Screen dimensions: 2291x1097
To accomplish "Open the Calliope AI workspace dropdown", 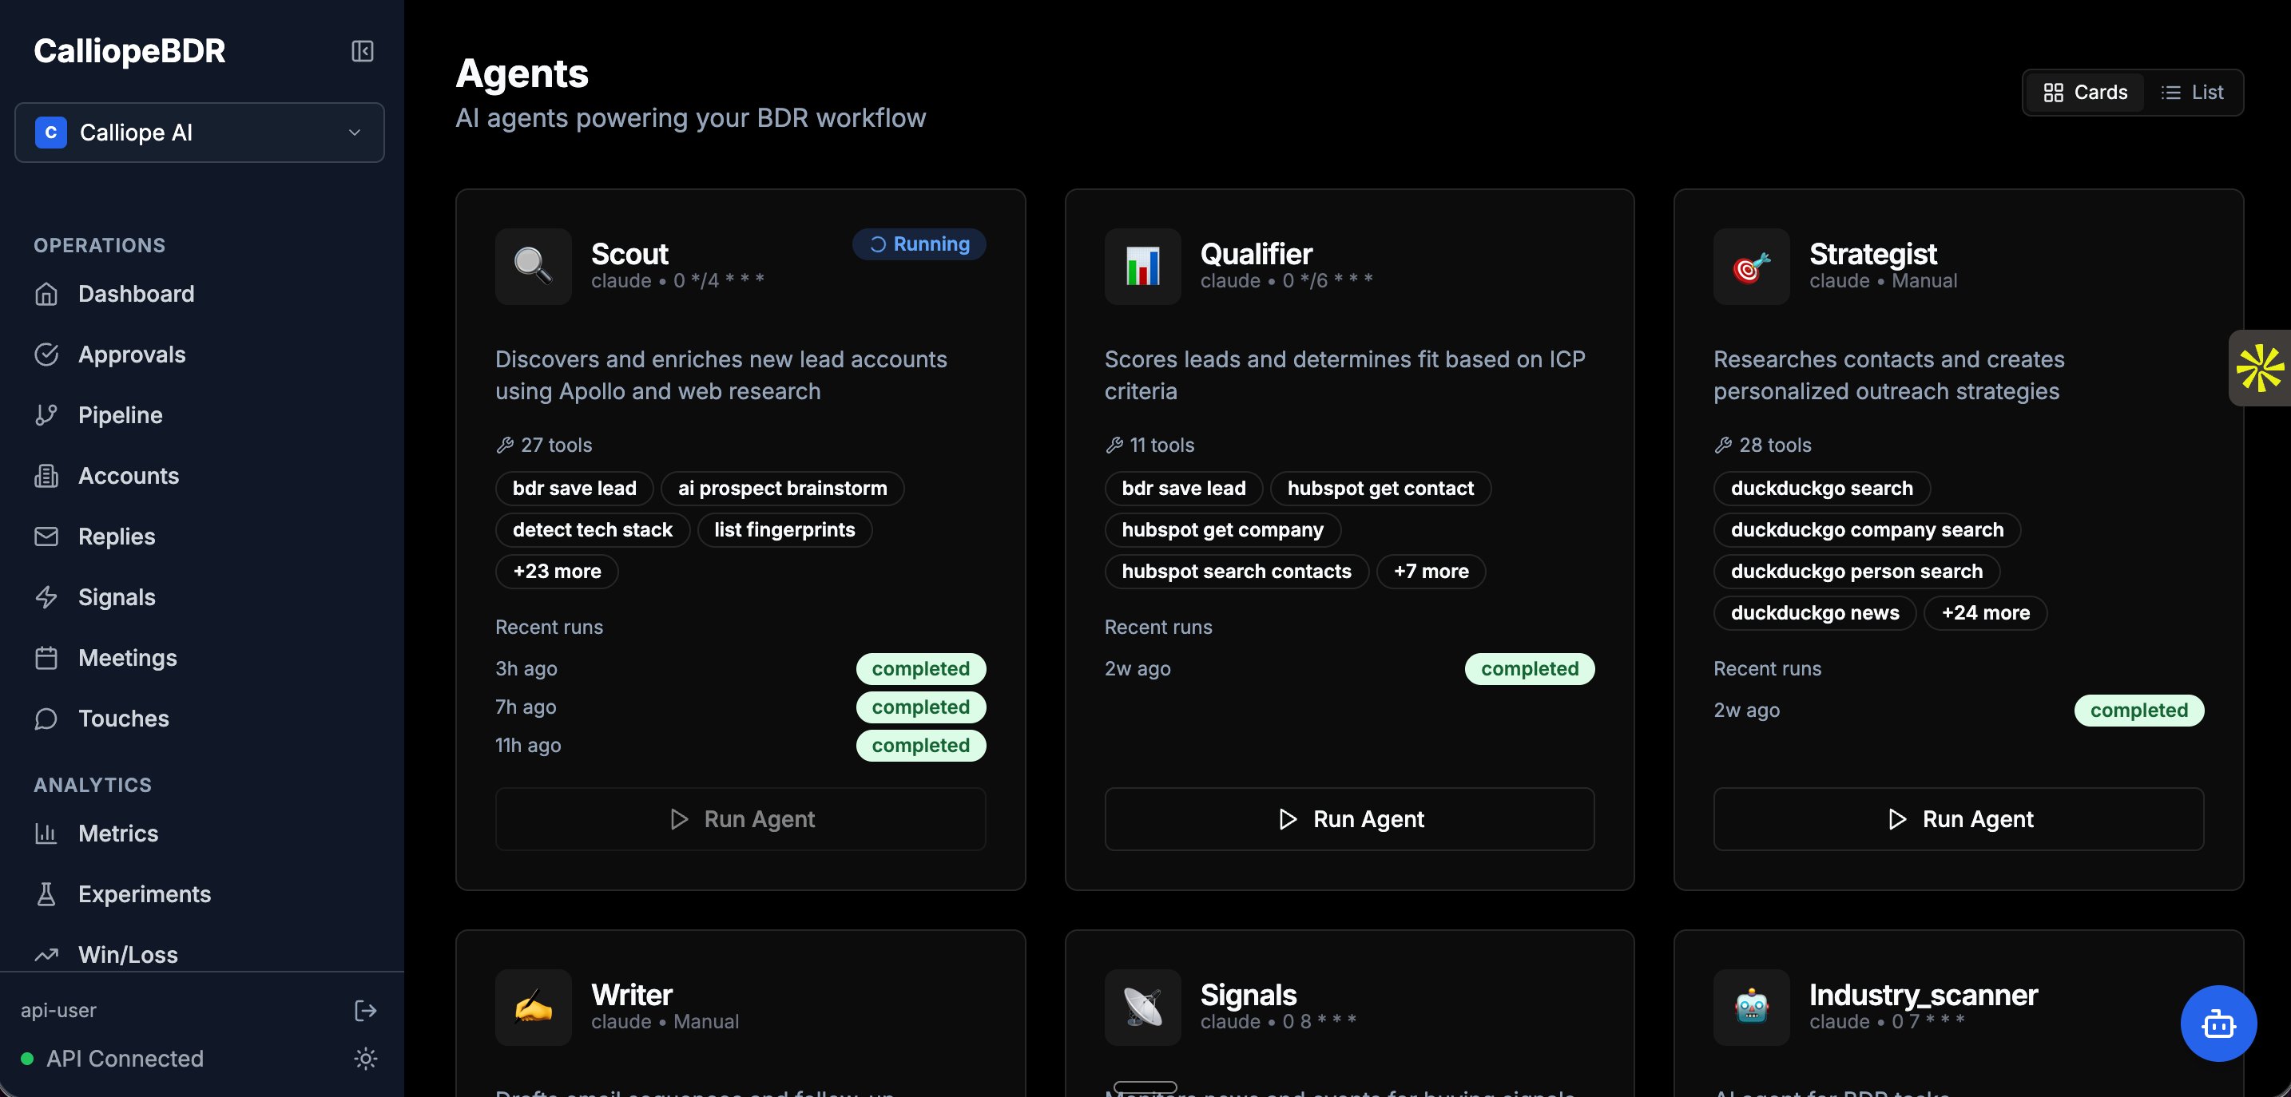I will 199,133.
